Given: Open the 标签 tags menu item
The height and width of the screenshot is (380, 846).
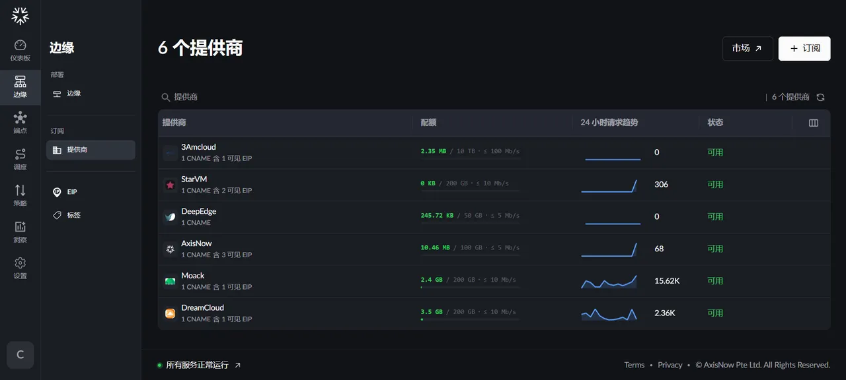Looking at the screenshot, I should click(91, 215).
